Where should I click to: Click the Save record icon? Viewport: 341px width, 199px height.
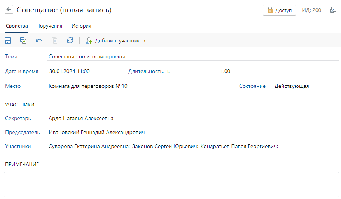pyautogui.click(x=8, y=40)
